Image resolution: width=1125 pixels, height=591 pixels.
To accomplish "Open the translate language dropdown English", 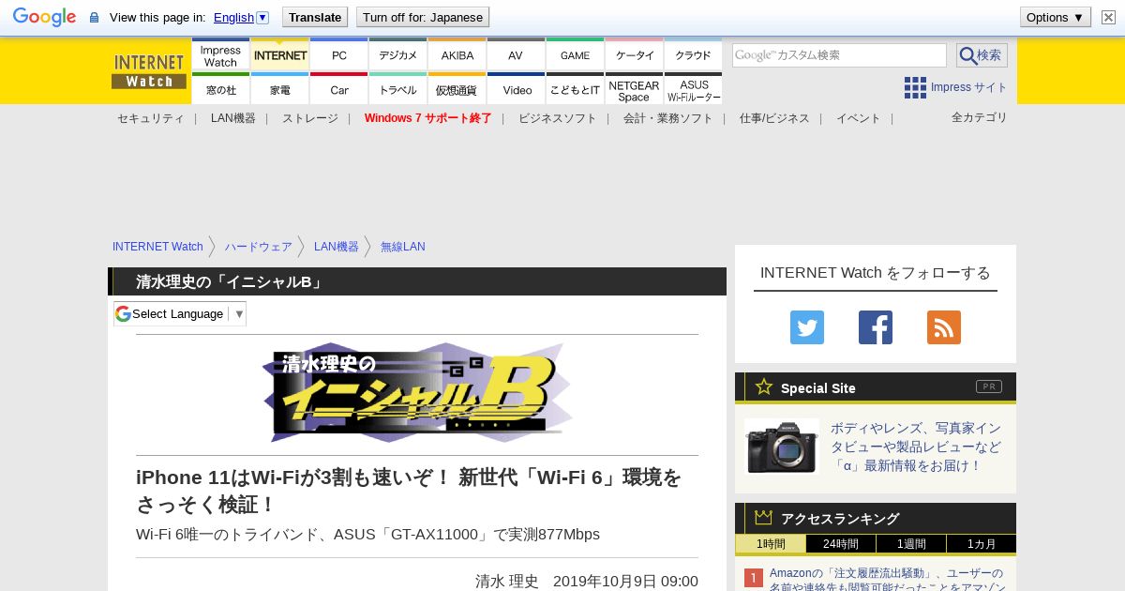I will 241,17.
